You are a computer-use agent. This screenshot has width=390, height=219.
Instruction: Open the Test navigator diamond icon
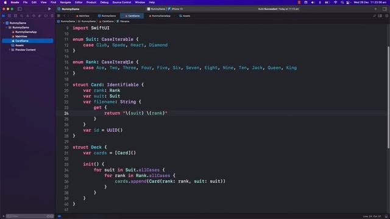[x=34, y=16]
